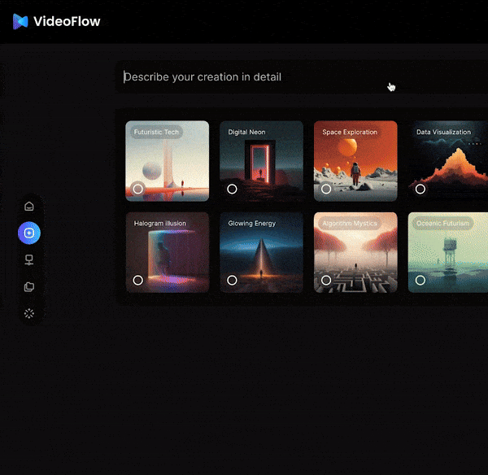Open the stacked files library sidebar icon
The width and height of the screenshot is (488, 475).
29,286
